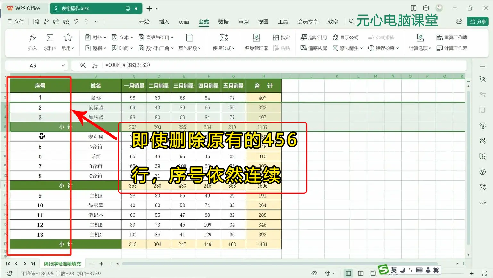This screenshot has height=278, width=493.
Task: Click the add new sheet plus button
Action: click(x=101, y=264)
